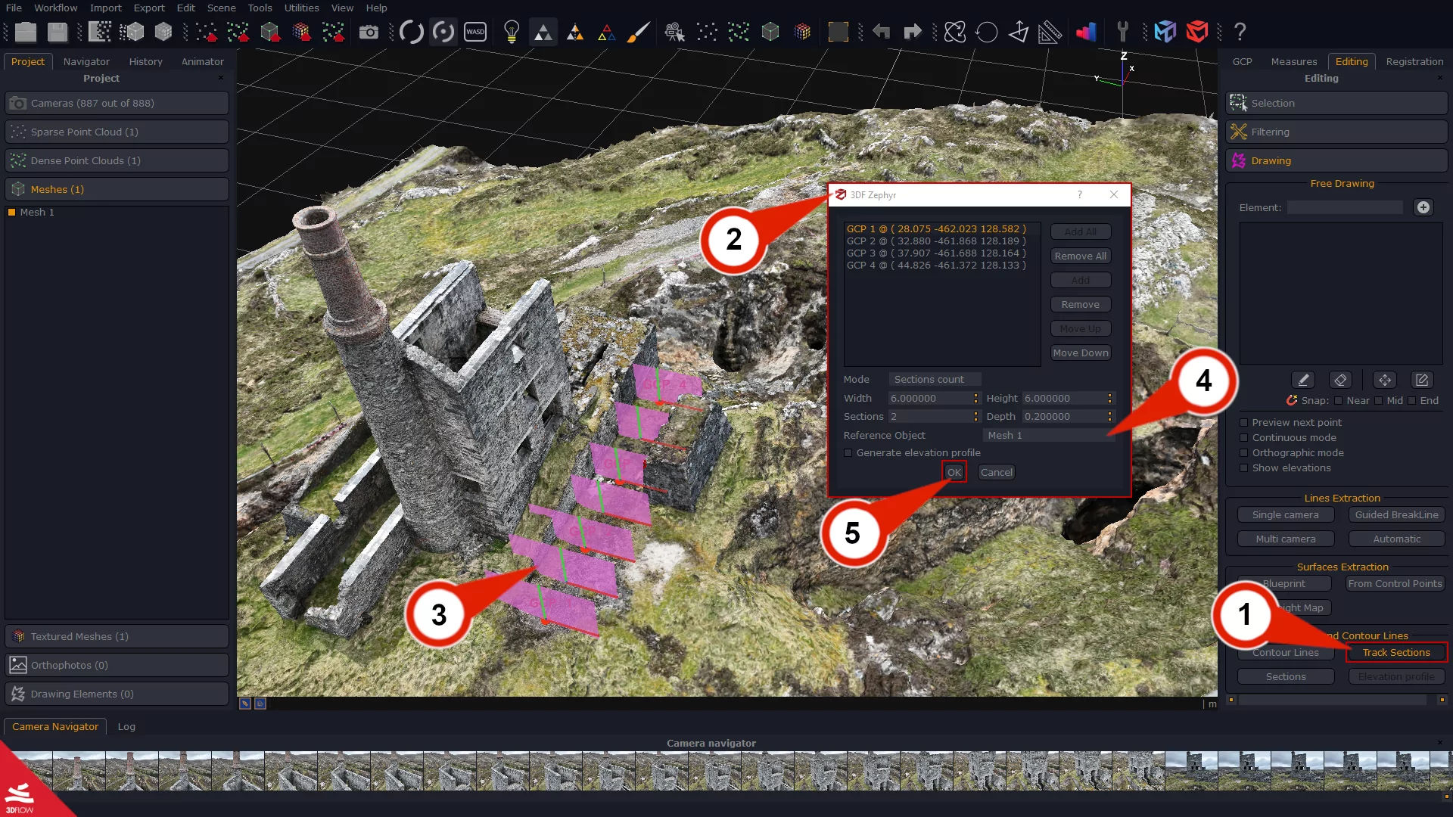Toggle the Mid snap checkbox
Image resolution: width=1453 pixels, height=817 pixels.
[1379, 401]
